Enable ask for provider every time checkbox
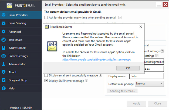 click(x=46, y=17)
